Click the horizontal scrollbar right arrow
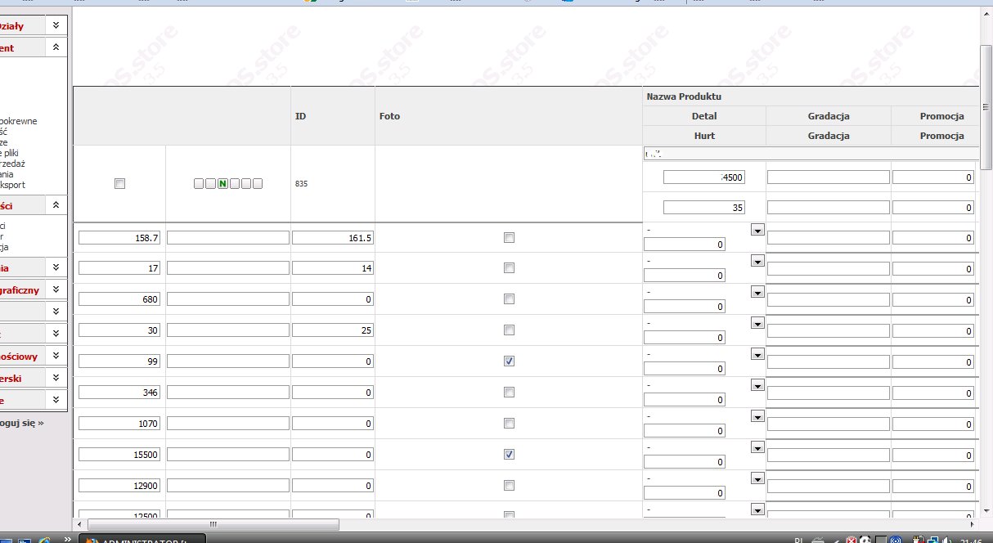The width and height of the screenshot is (993, 543). click(x=973, y=524)
